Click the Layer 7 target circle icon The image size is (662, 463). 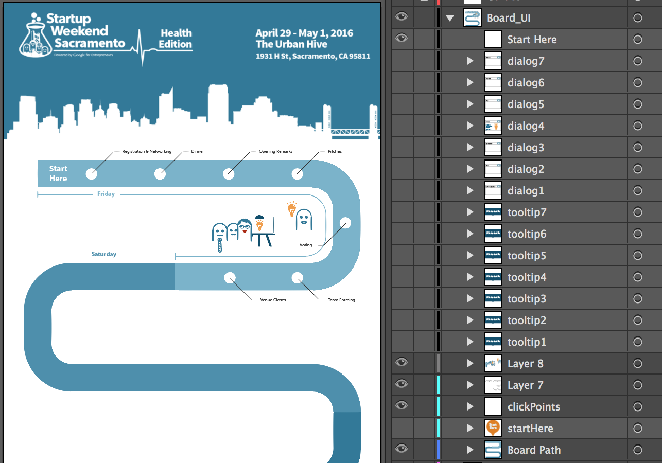638,385
